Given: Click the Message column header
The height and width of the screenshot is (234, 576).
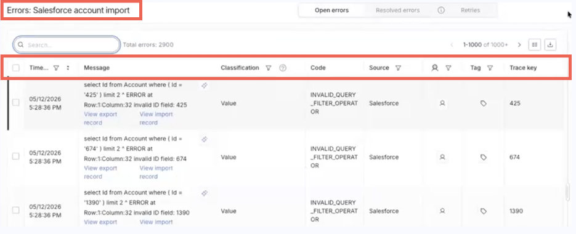Looking at the screenshot, I should pyautogui.click(x=97, y=68).
